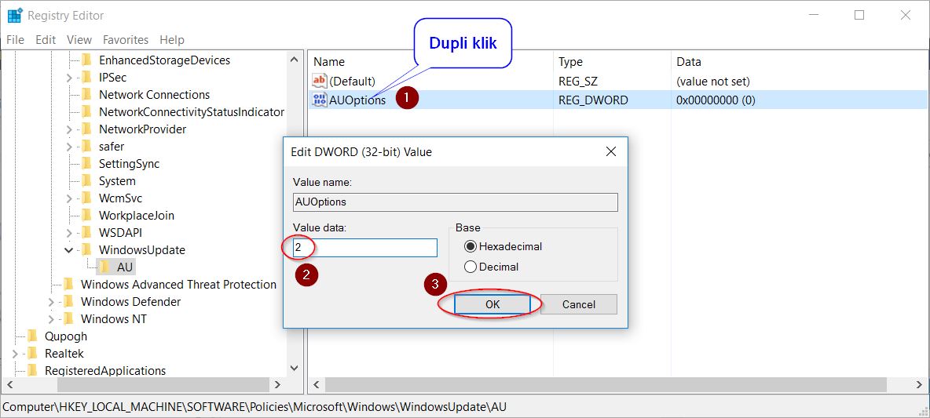930x418 pixels.
Task: Expand the Windows Defender key
Action: 51,302
